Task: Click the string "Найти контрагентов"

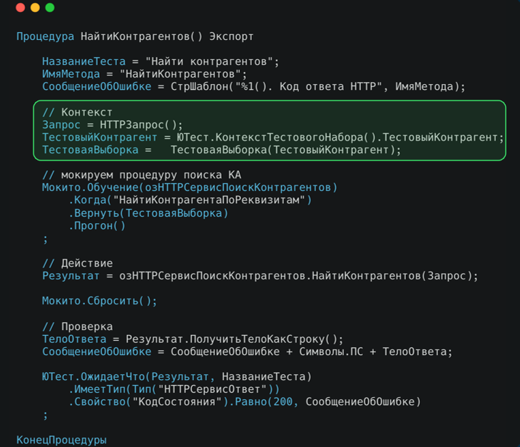Action: click(209, 61)
